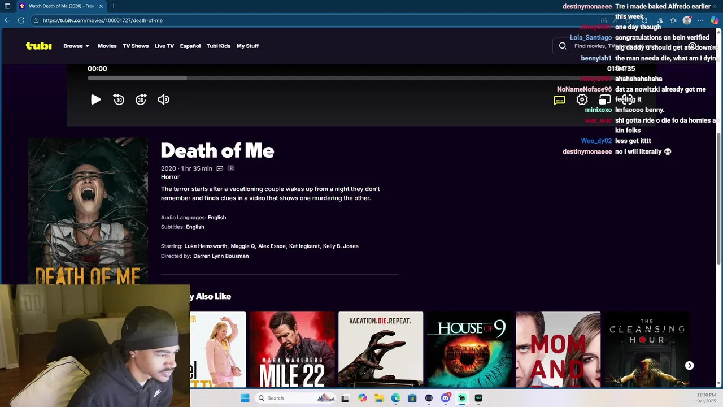The width and height of the screenshot is (723, 407).
Task: Open the tab actions menu icon
Action: tap(7, 6)
